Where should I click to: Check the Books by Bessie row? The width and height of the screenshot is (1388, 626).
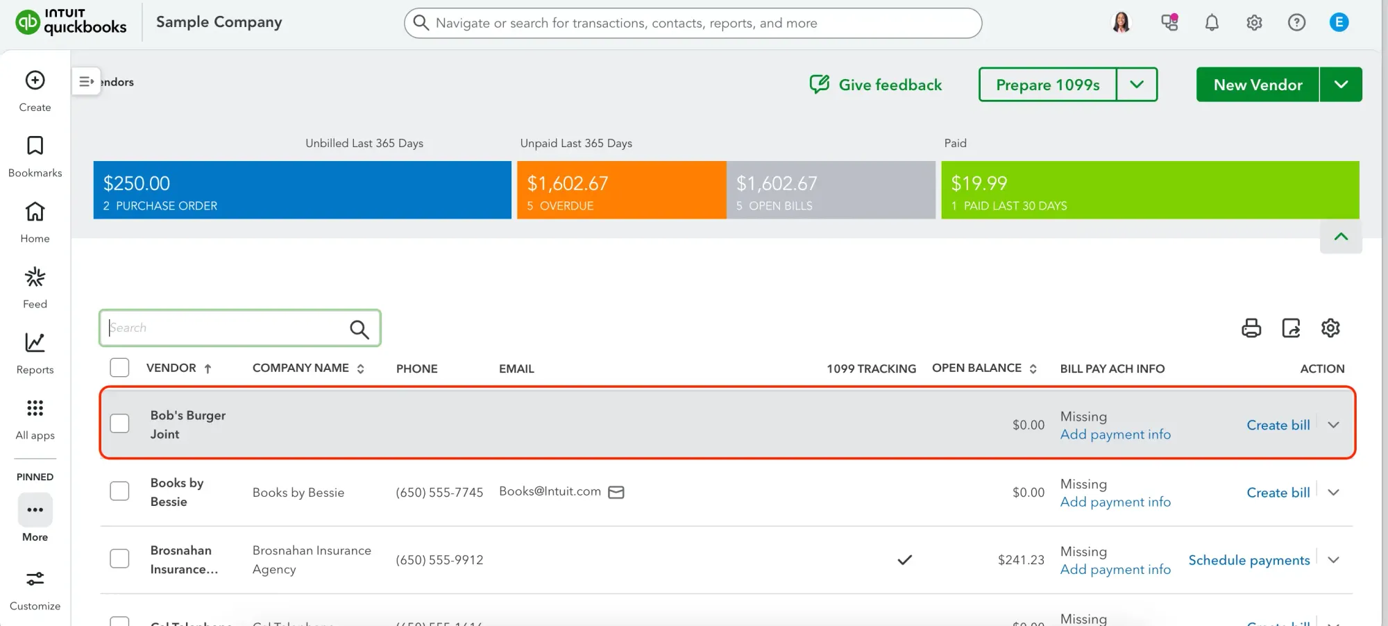coord(119,491)
